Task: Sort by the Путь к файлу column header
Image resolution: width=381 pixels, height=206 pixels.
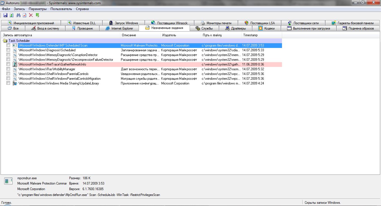Action: tap(221, 35)
